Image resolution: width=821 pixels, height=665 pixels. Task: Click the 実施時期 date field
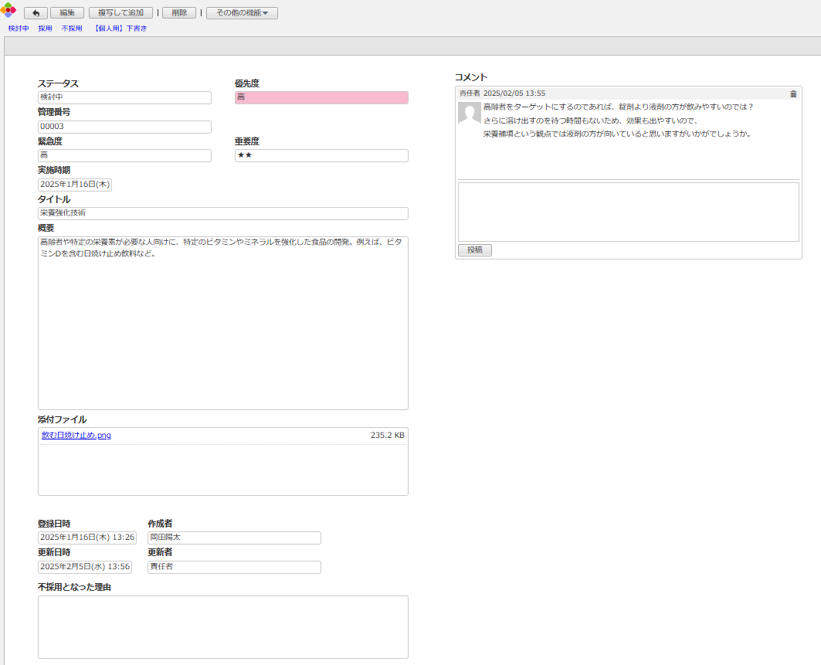(x=75, y=185)
